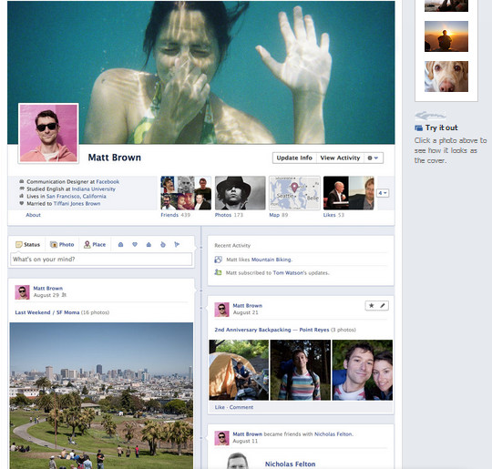Image resolution: width=492 pixels, height=469 pixels.
Task: Switch composer to the Photo tab
Action: point(63,244)
